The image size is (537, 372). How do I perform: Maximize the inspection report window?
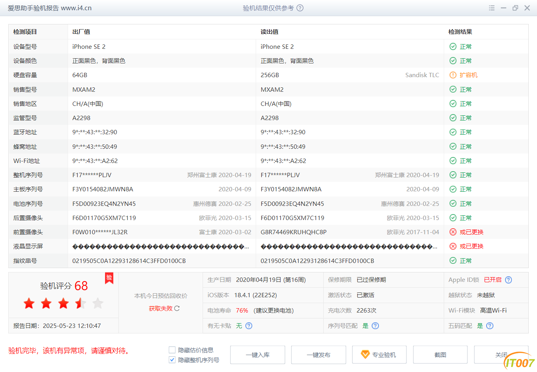pyautogui.click(x=515, y=8)
